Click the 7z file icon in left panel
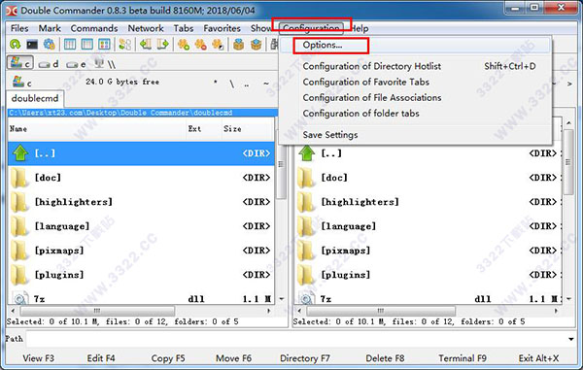The width and height of the screenshot is (583, 370). (x=19, y=298)
